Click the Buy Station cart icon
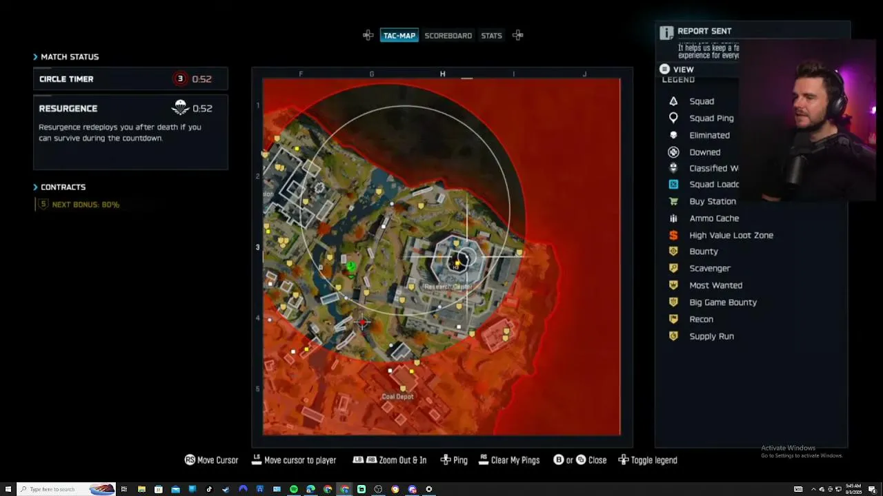The image size is (883, 496). [673, 201]
